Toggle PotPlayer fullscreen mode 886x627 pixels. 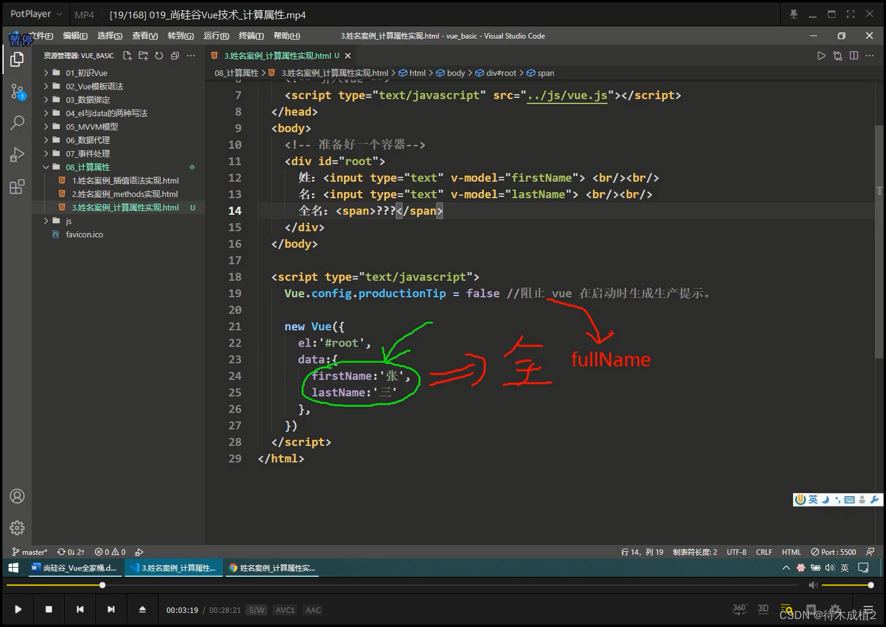coord(851,14)
